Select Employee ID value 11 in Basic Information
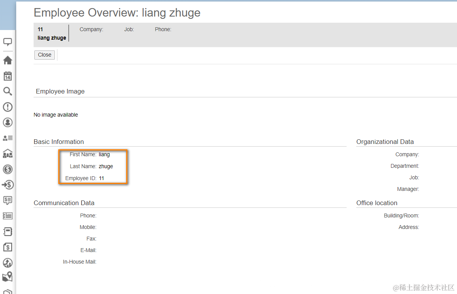The width and height of the screenshot is (457, 294). [x=102, y=179]
